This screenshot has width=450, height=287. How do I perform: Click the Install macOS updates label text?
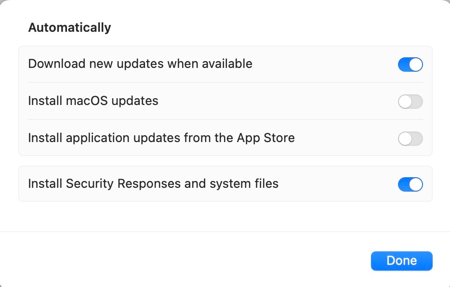pos(93,101)
